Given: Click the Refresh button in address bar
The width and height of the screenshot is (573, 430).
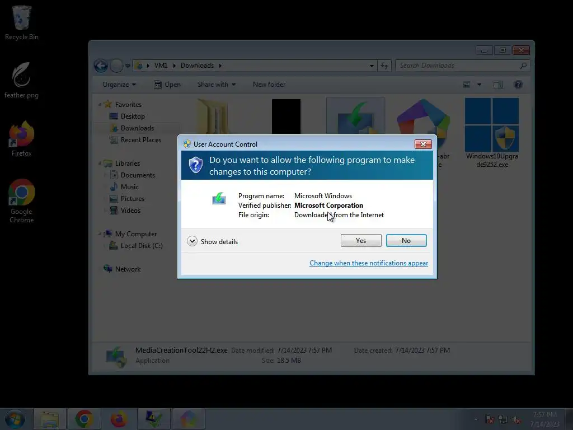Looking at the screenshot, I should click(384, 66).
